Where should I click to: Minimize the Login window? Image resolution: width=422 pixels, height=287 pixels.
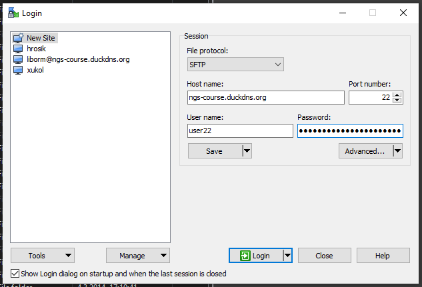tap(343, 13)
